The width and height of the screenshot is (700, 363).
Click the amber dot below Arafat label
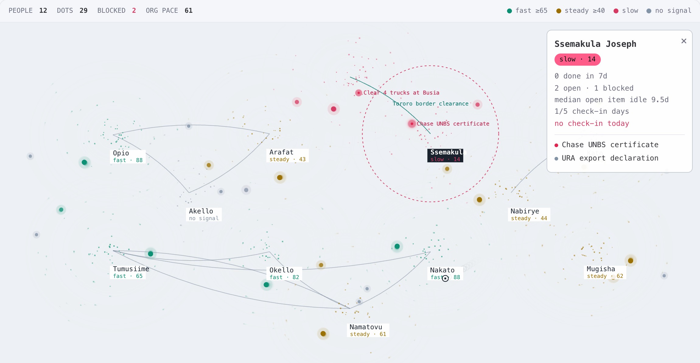(280, 178)
